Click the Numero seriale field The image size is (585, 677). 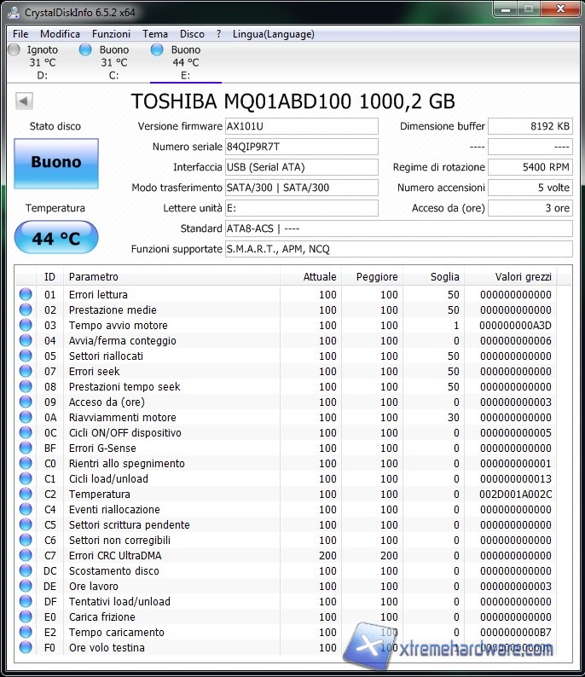click(300, 147)
